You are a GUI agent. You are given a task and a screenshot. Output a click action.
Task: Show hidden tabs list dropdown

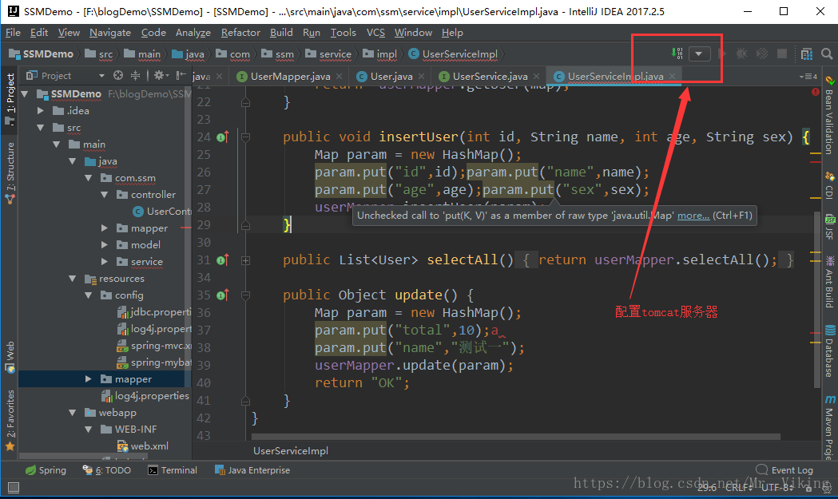(x=808, y=77)
